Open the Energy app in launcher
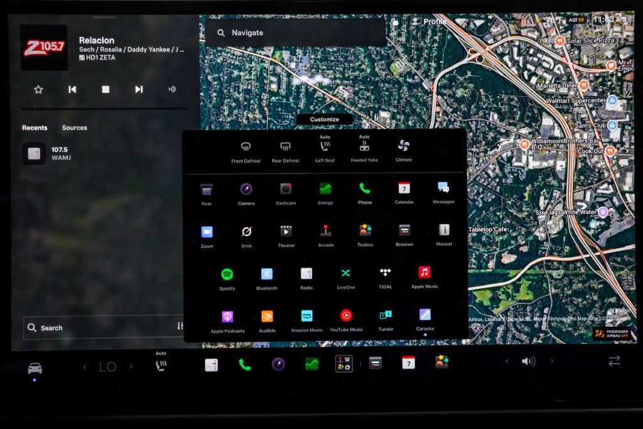This screenshot has height=429, width=643. click(325, 193)
